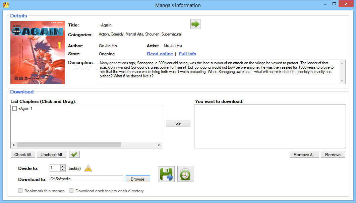Click the green checkmark apply icon
The width and height of the screenshot is (356, 203).
point(74,154)
